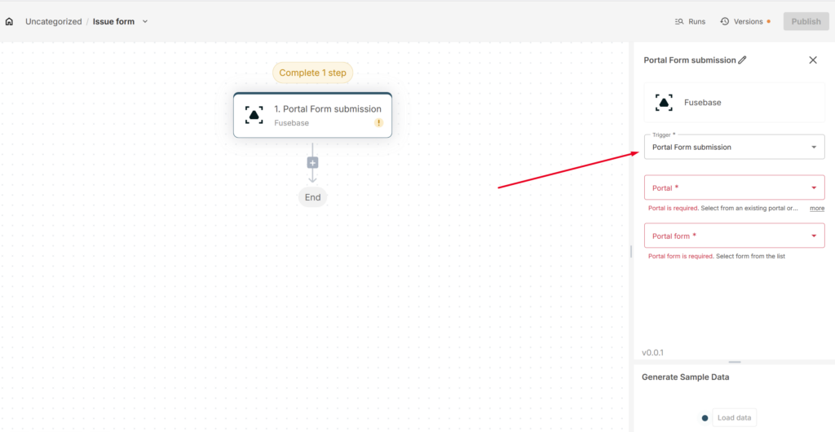Show more of the Portal help text
Image resolution: width=835 pixels, height=432 pixels.
[817, 209]
